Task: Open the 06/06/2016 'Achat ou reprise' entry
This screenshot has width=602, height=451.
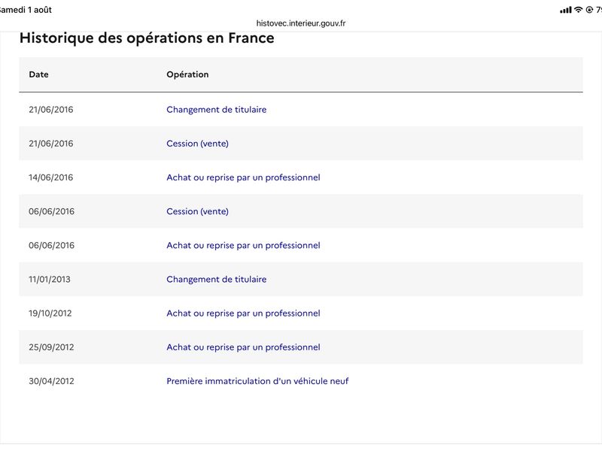Action: point(243,246)
